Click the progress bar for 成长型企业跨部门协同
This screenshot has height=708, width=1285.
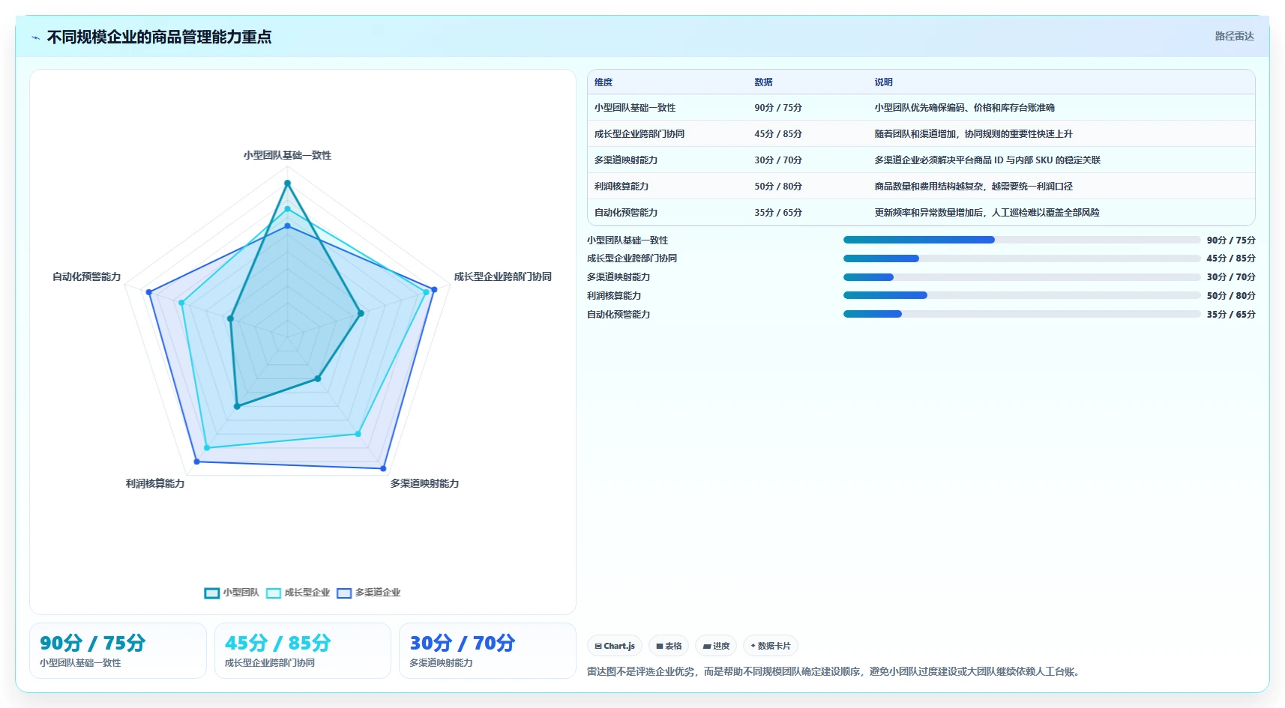1022,258
